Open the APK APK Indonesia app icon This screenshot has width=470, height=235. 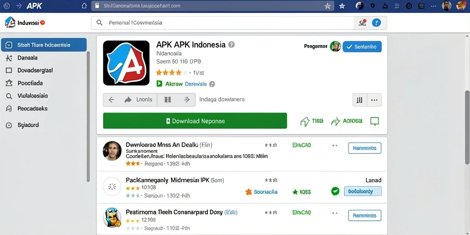[x=126, y=63]
